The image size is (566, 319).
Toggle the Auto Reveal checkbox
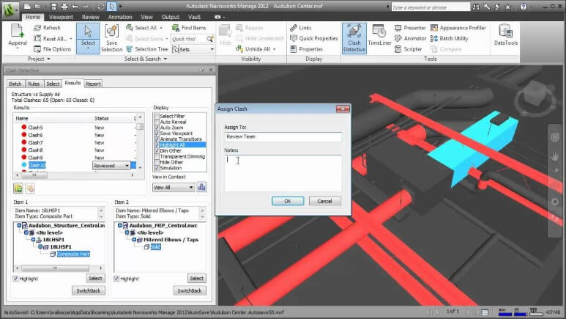(x=157, y=122)
